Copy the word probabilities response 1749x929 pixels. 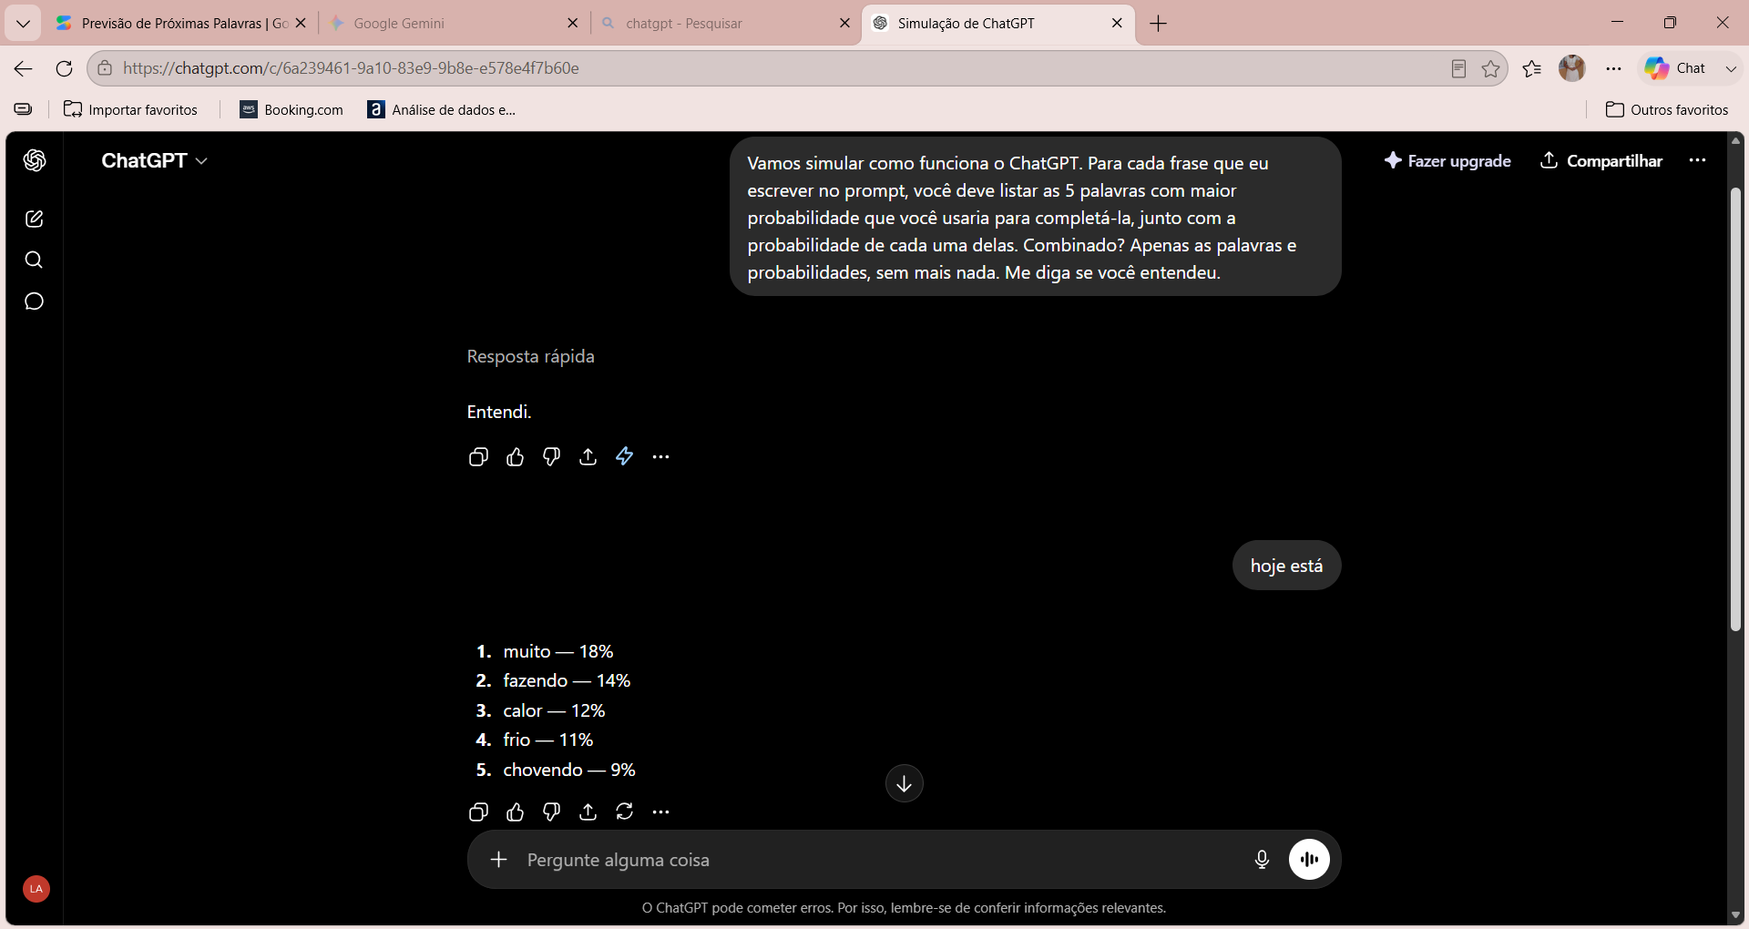[x=478, y=812]
